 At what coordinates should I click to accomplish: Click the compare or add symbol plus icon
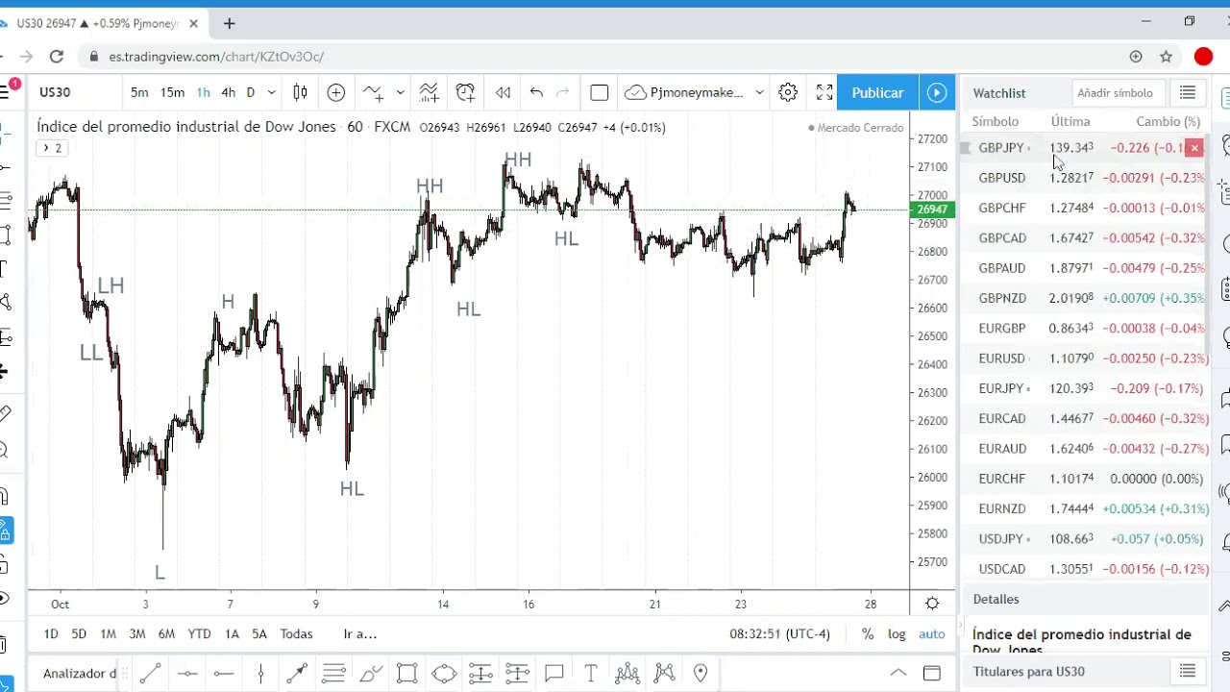335,92
